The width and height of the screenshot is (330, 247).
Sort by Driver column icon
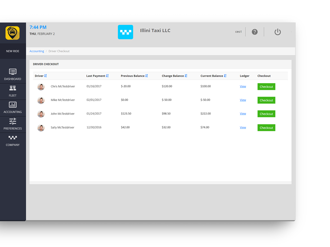point(45,76)
